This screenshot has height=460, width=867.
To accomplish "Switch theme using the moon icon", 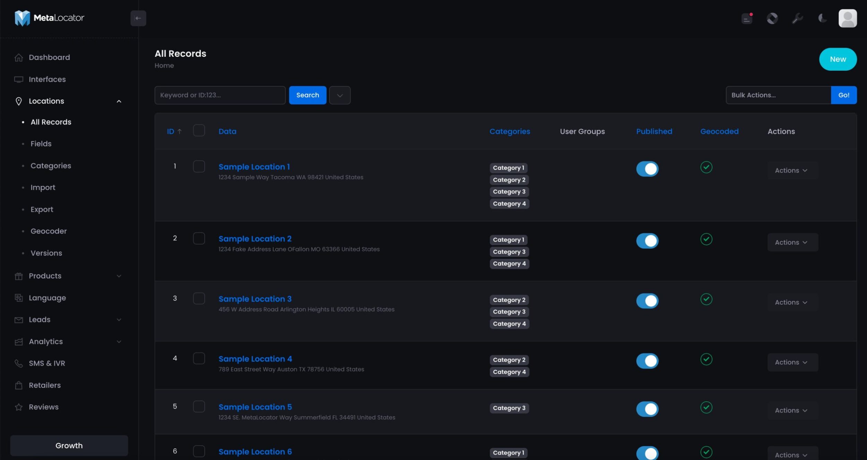I will click(822, 18).
